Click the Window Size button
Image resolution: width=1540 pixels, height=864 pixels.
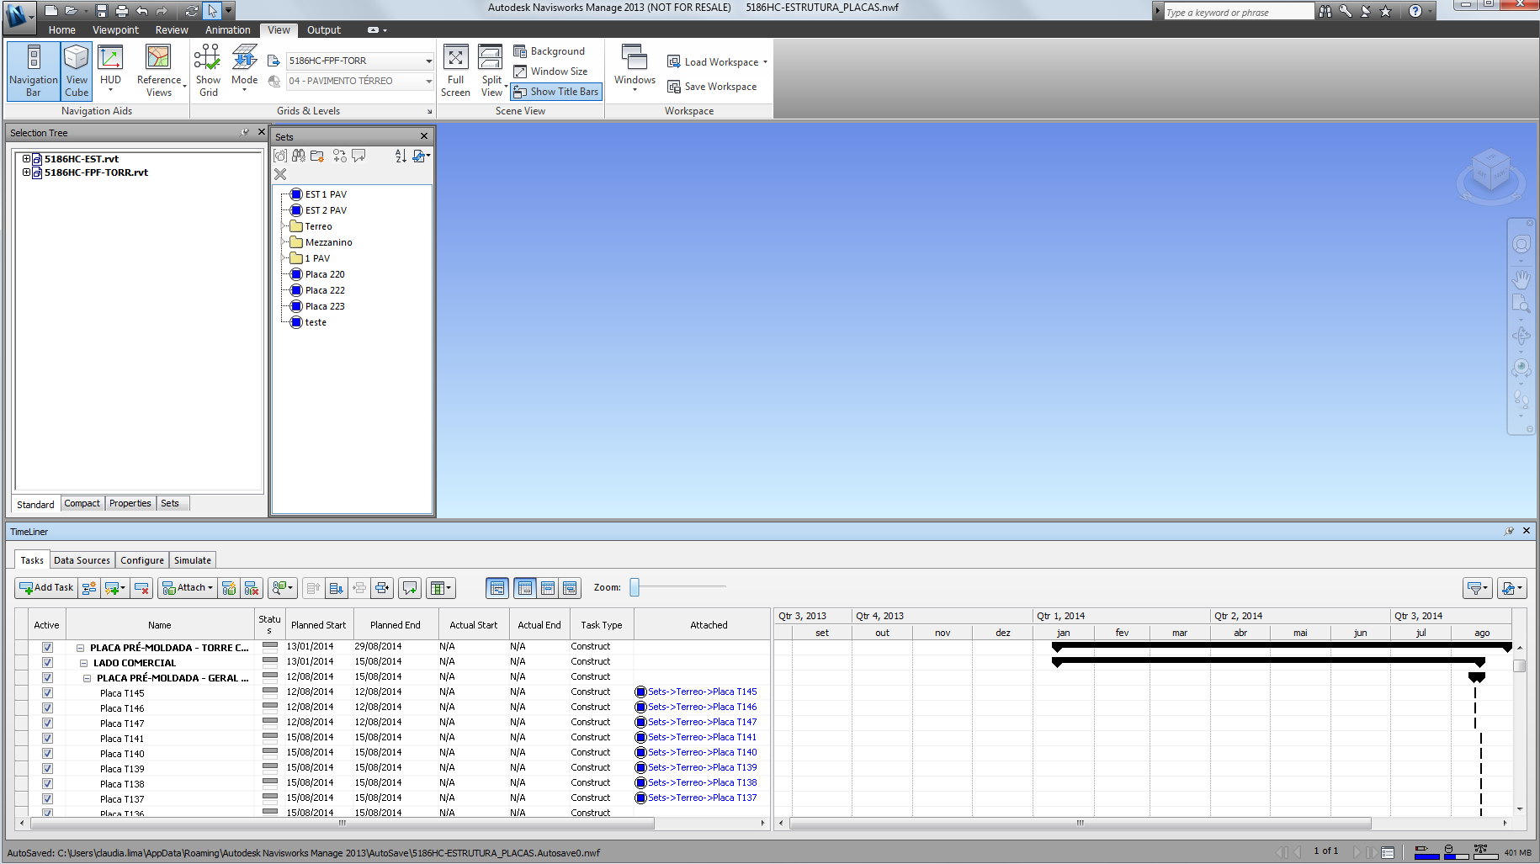pyautogui.click(x=550, y=72)
